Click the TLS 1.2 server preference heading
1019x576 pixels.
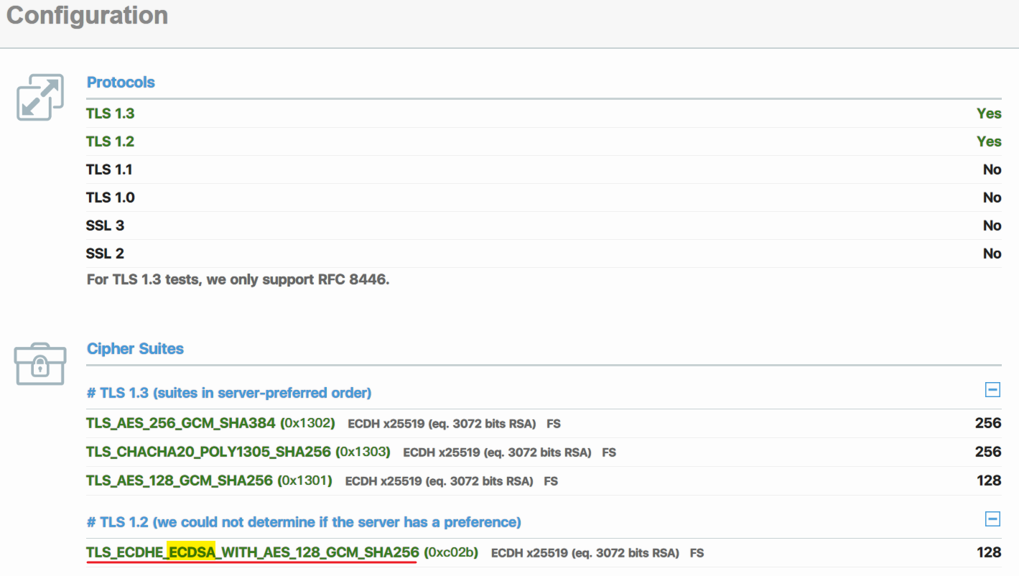(x=304, y=522)
